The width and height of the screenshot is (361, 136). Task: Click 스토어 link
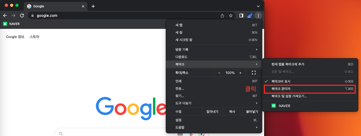(34, 37)
